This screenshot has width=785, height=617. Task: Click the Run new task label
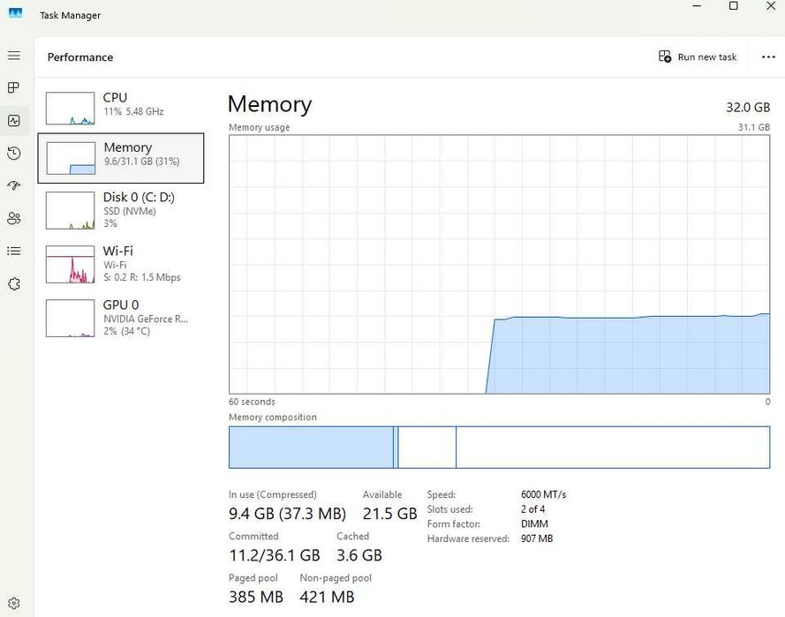pos(707,57)
